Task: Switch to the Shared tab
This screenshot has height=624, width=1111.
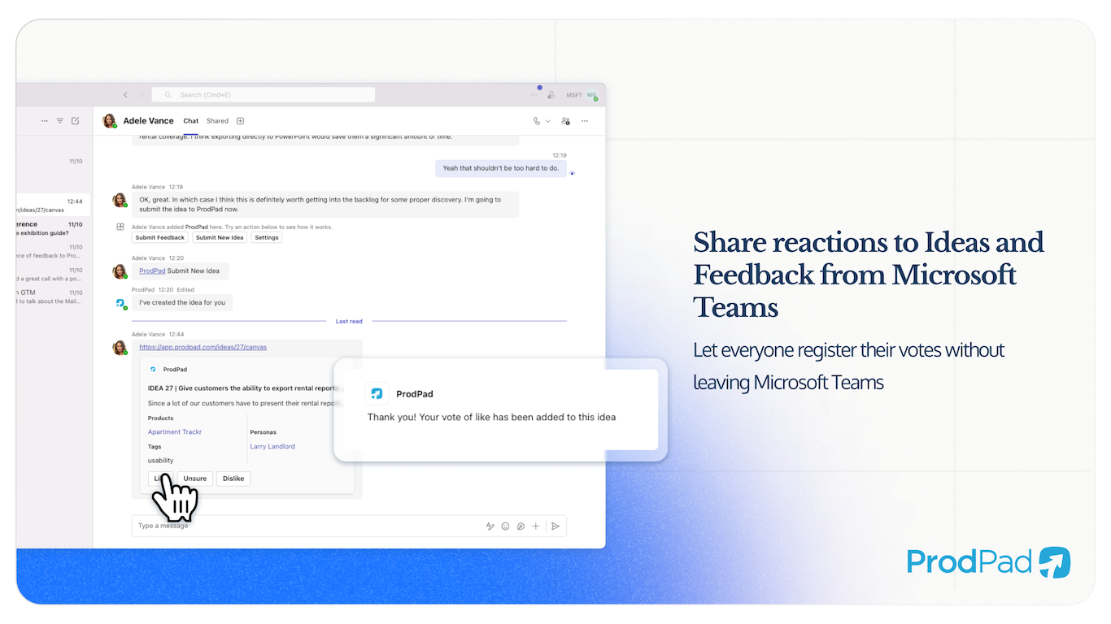Action: point(217,121)
